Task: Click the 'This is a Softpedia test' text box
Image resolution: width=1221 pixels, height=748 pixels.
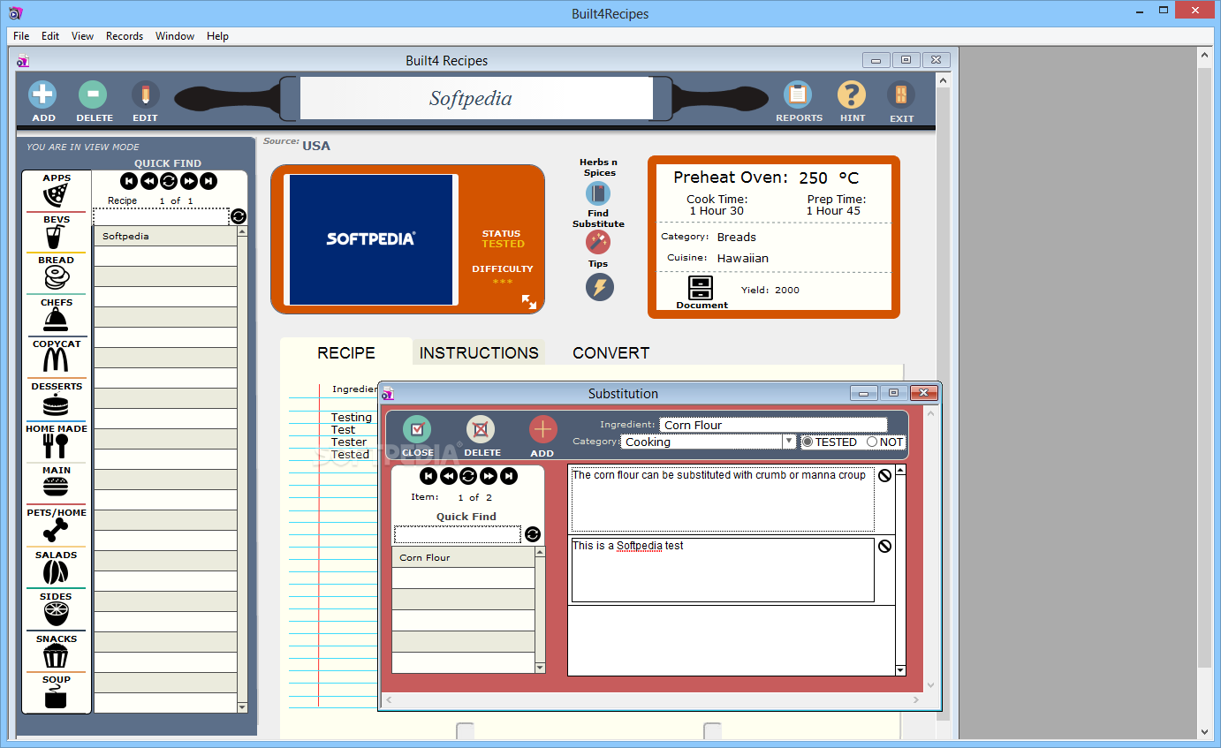Action: pos(723,570)
